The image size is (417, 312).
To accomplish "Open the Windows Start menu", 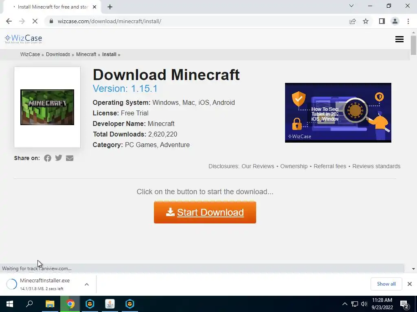I will [x=10, y=304].
